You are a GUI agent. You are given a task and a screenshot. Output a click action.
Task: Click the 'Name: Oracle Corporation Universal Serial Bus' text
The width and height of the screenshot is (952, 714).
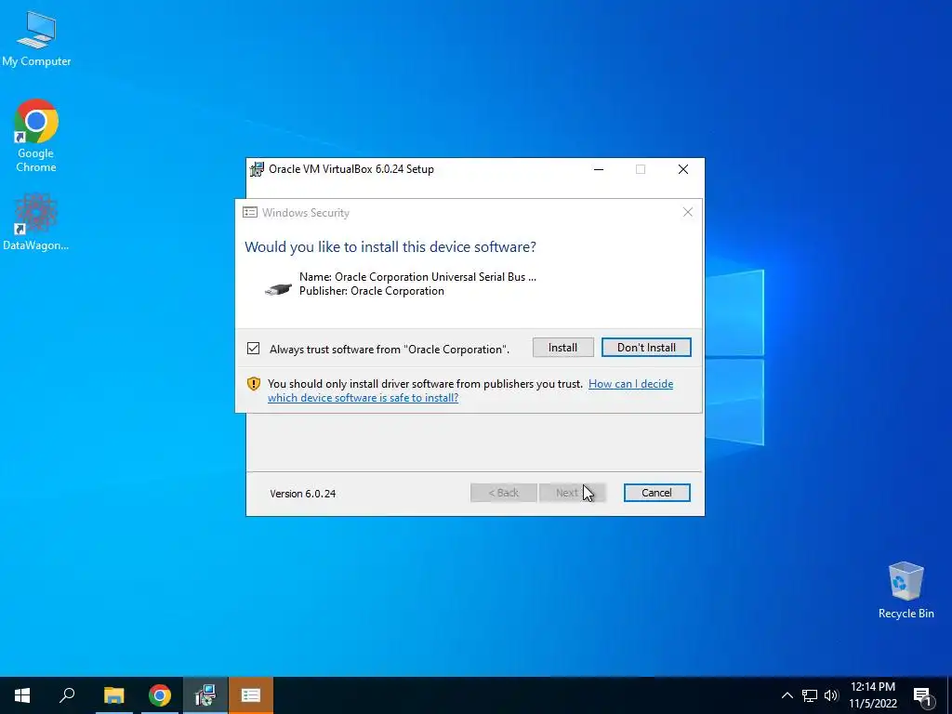[417, 277]
